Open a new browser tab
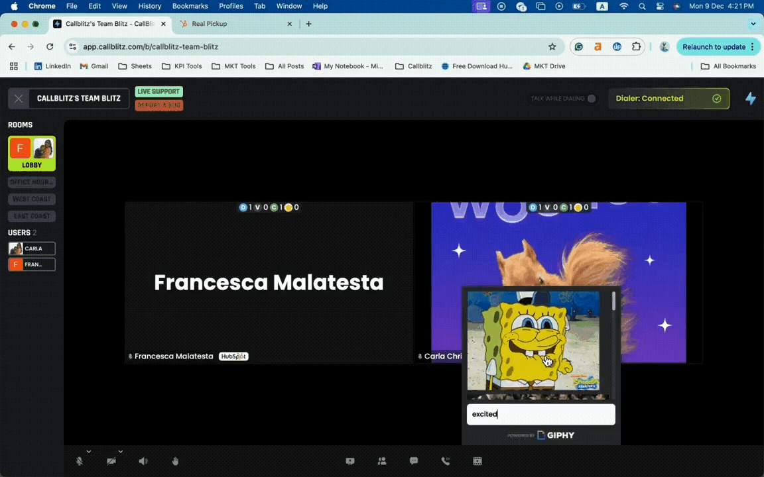This screenshot has width=764, height=477. pos(308,23)
